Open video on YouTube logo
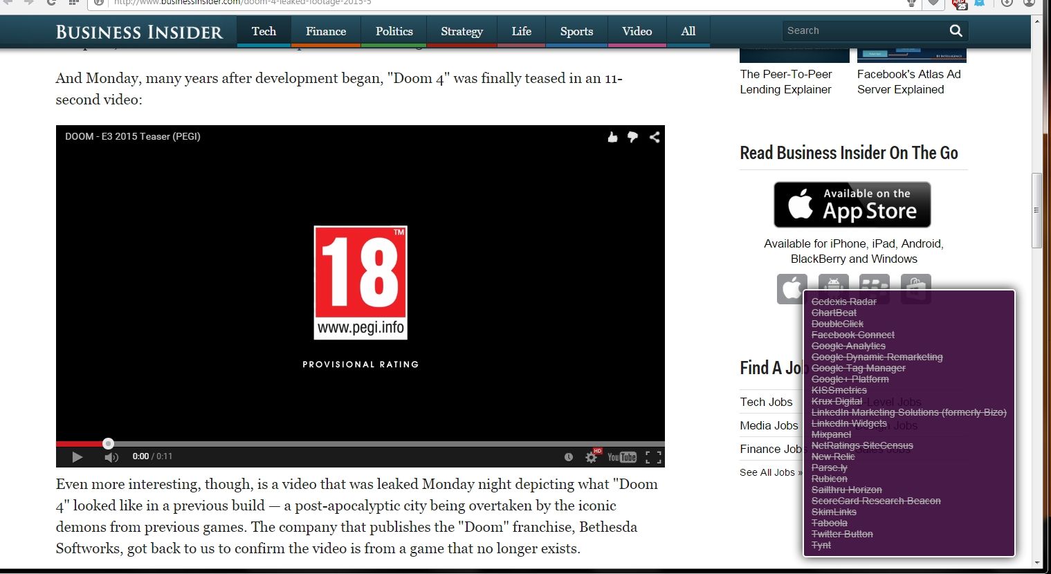Viewport: 1051px width, 574px height. [621, 457]
